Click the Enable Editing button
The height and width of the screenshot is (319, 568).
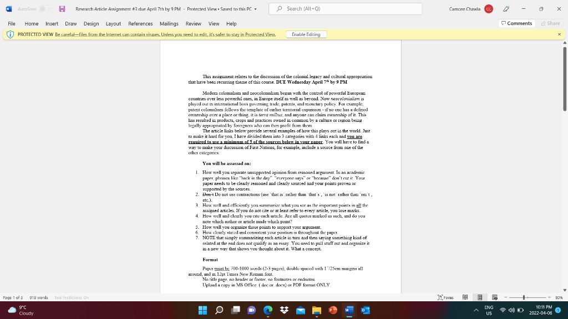(x=306, y=34)
